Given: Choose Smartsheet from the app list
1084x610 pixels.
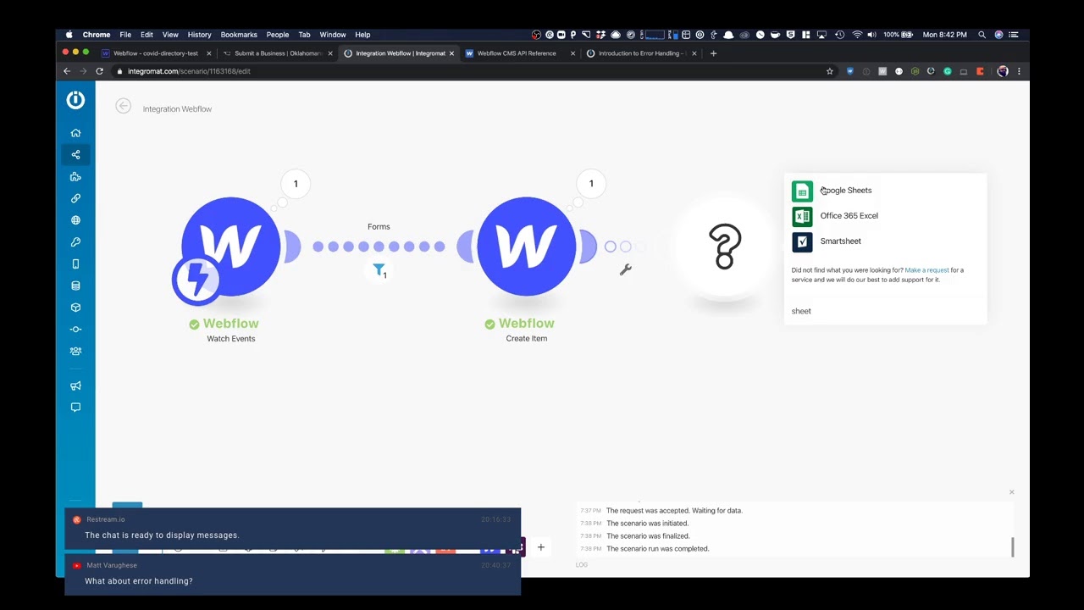Looking at the screenshot, I should tap(885, 241).
